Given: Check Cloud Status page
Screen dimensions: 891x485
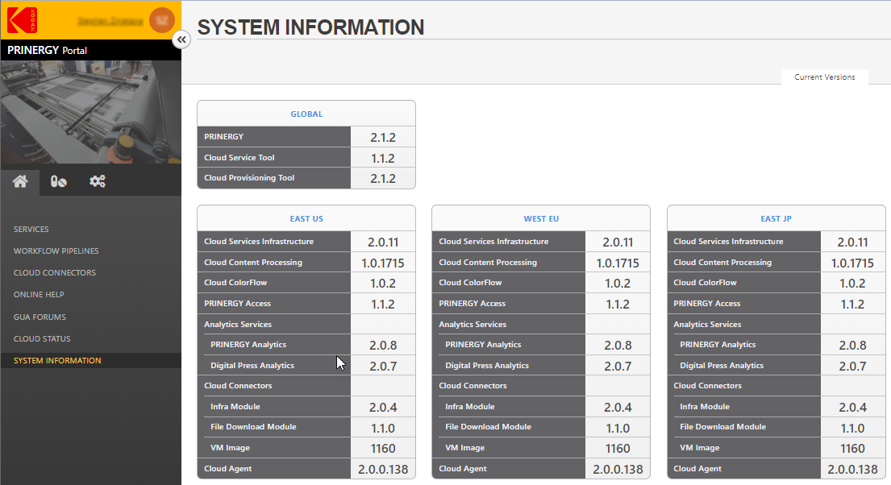Looking at the screenshot, I should (x=42, y=339).
